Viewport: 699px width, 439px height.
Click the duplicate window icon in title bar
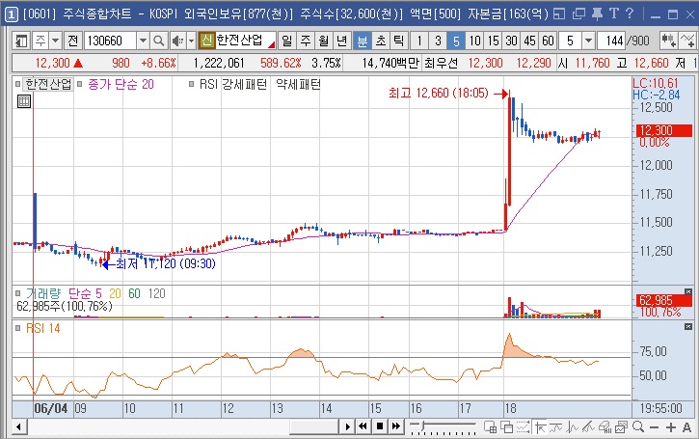point(578,14)
